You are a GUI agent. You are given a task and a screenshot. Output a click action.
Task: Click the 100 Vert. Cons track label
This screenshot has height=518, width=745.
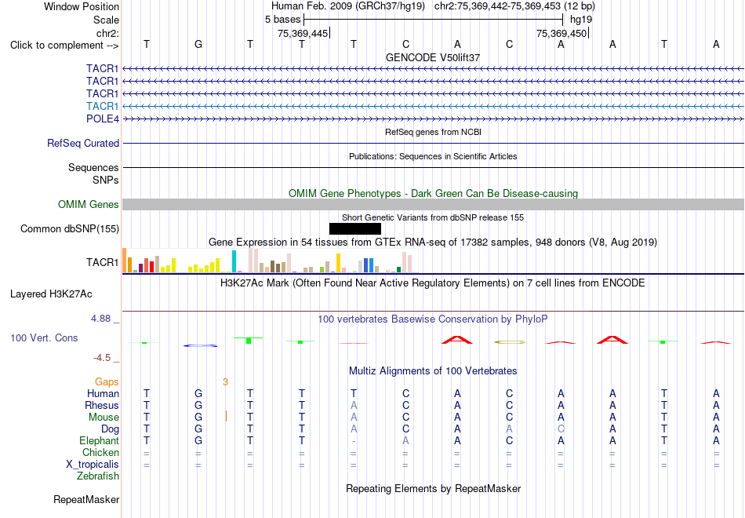coord(44,337)
